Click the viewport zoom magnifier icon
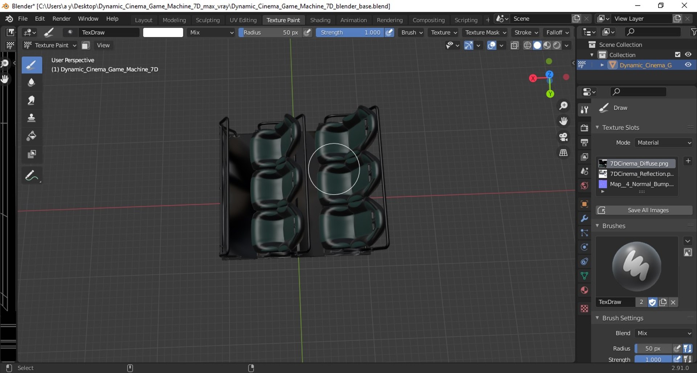This screenshot has height=373, width=697. click(563, 106)
